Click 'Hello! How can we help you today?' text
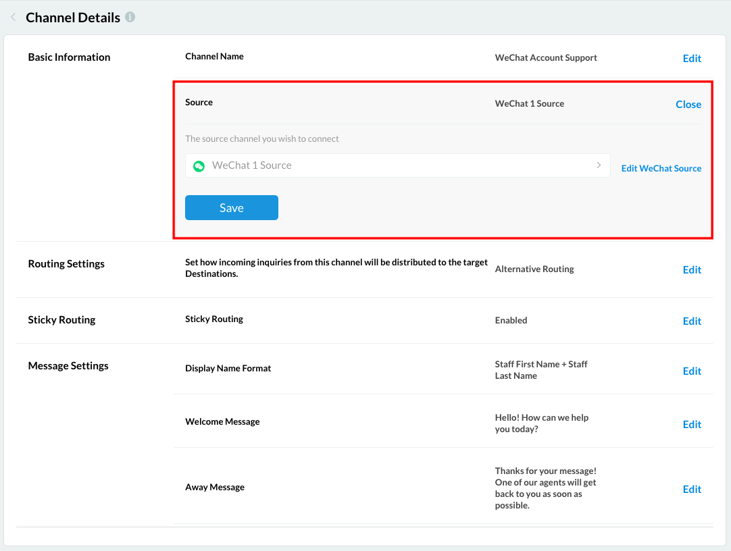This screenshot has height=551, width=731. (x=542, y=423)
